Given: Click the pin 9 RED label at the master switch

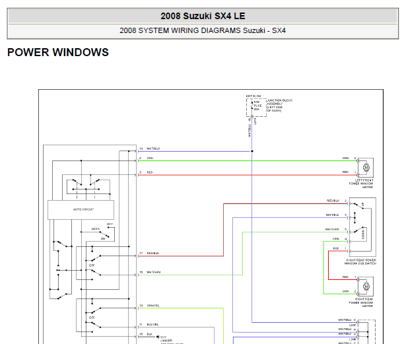Looking at the screenshot, I should (x=146, y=172).
